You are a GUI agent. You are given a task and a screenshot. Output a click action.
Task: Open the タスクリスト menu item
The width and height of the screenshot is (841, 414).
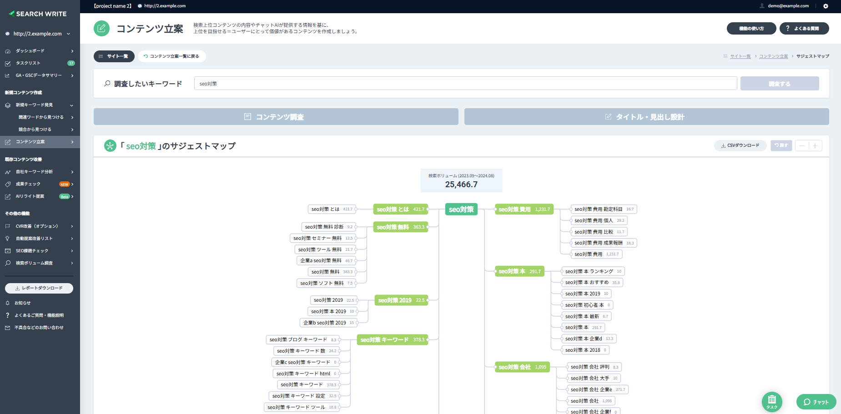40,63
